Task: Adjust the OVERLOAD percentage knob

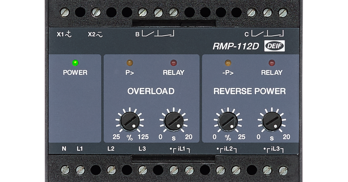Action: tap(130, 121)
